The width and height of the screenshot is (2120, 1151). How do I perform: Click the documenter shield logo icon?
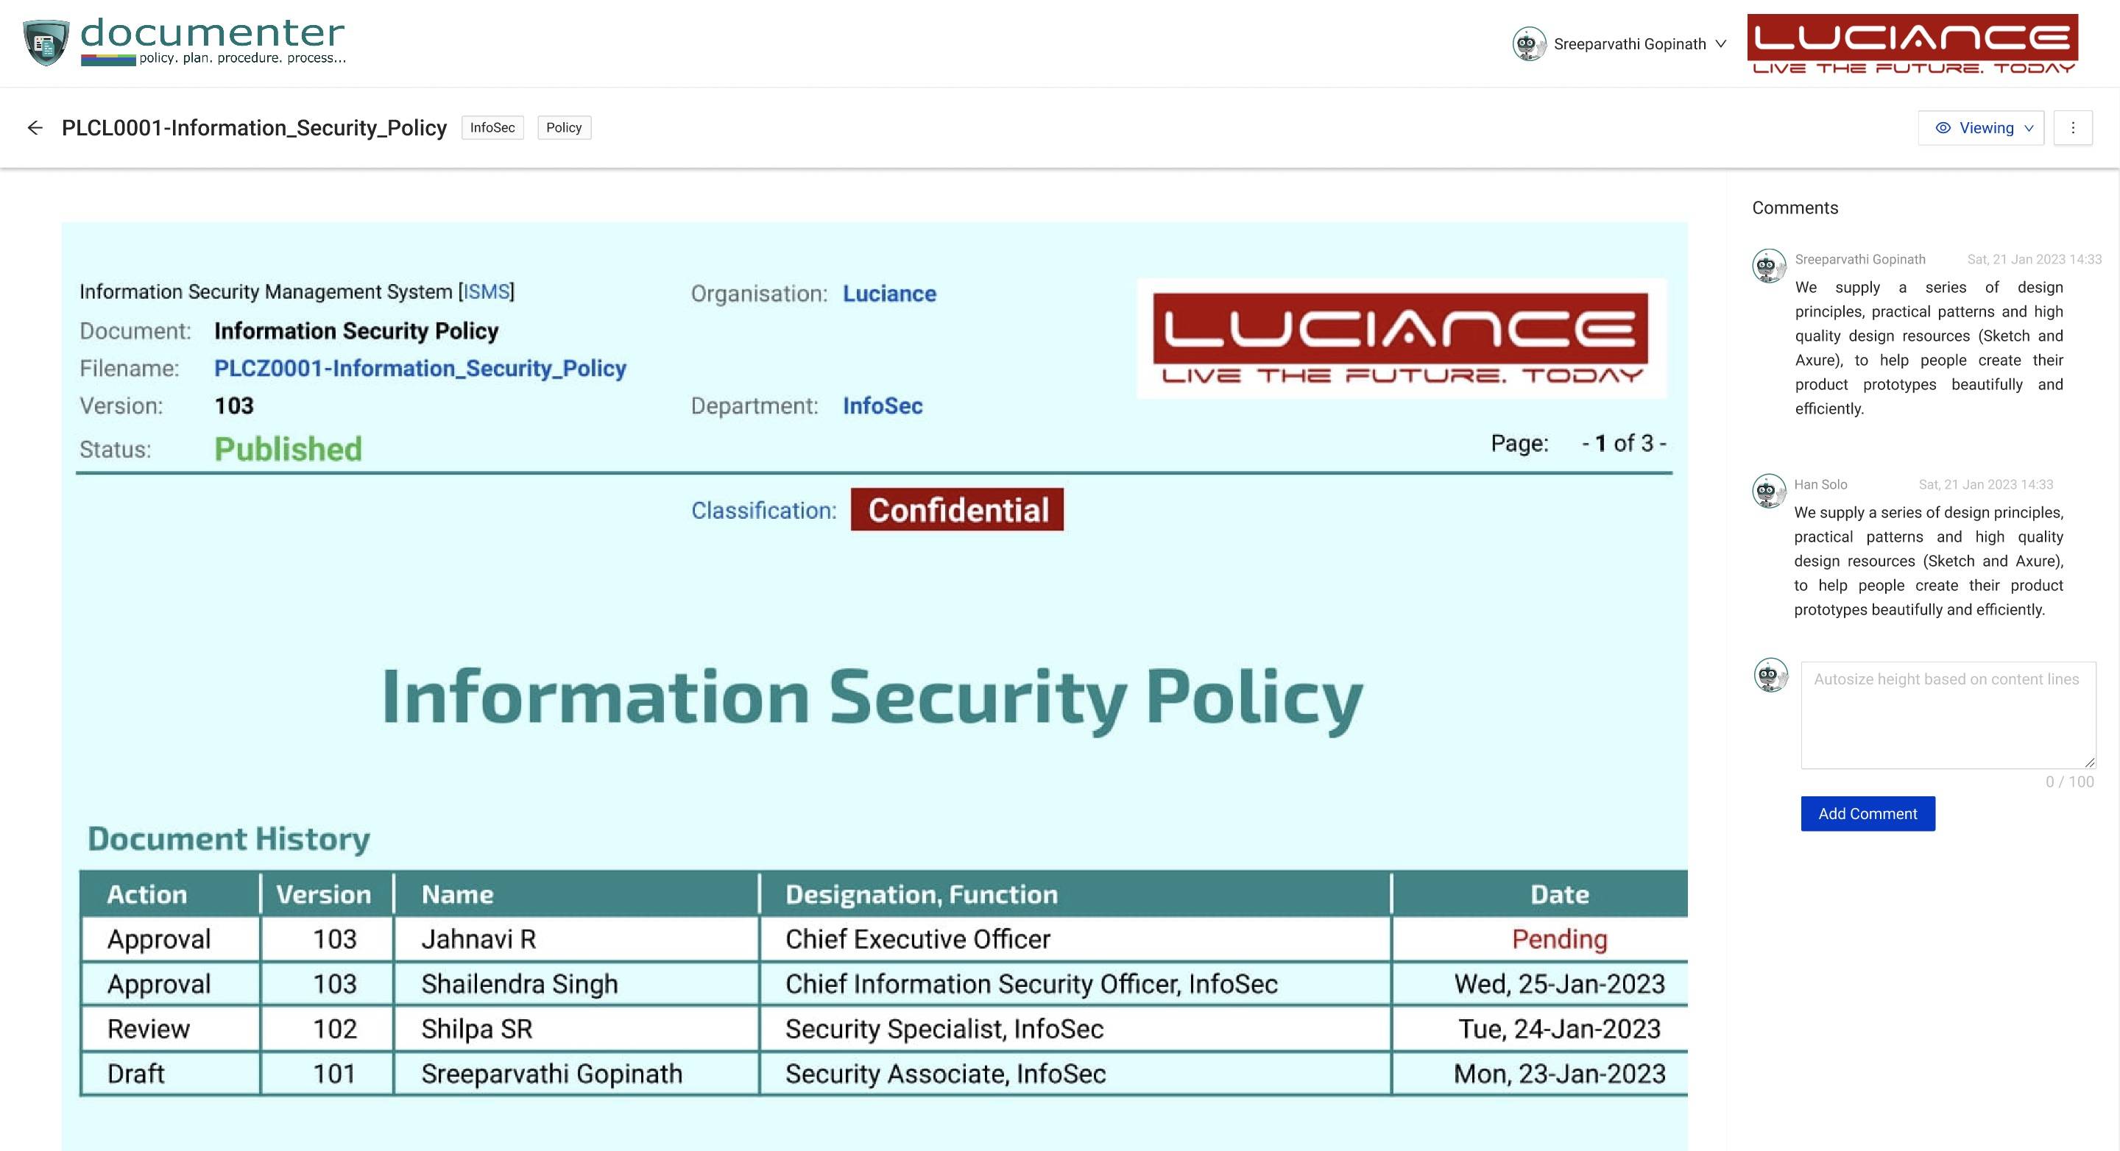pos(46,43)
